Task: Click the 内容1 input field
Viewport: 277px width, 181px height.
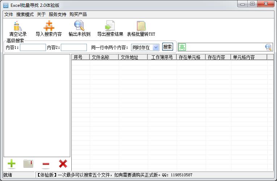Action: pos(33,47)
